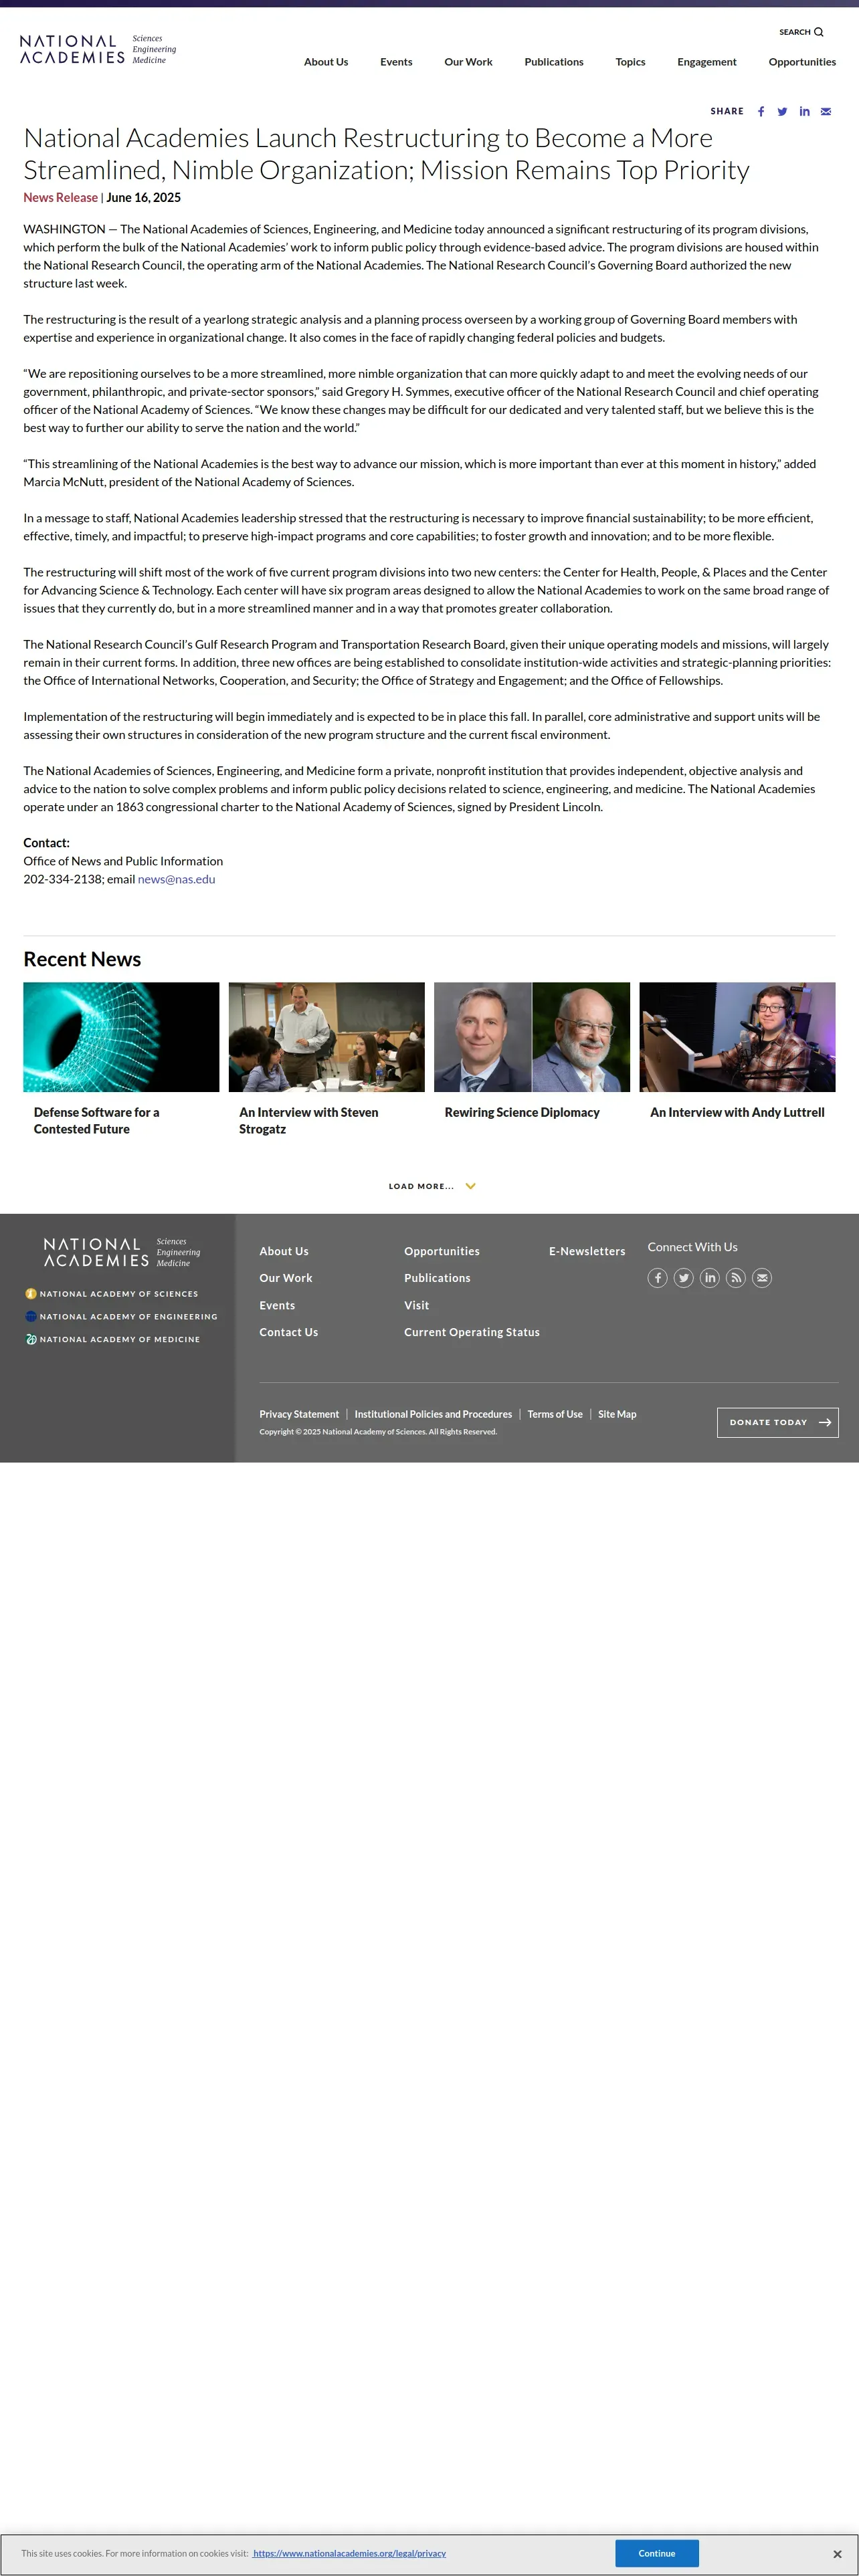This screenshot has width=859, height=2576.
Task: Open footer Our Work link
Action: (x=286, y=1278)
